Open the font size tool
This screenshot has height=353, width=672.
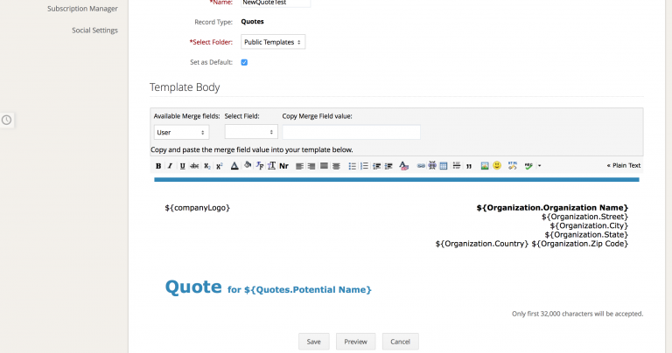pos(271,166)
